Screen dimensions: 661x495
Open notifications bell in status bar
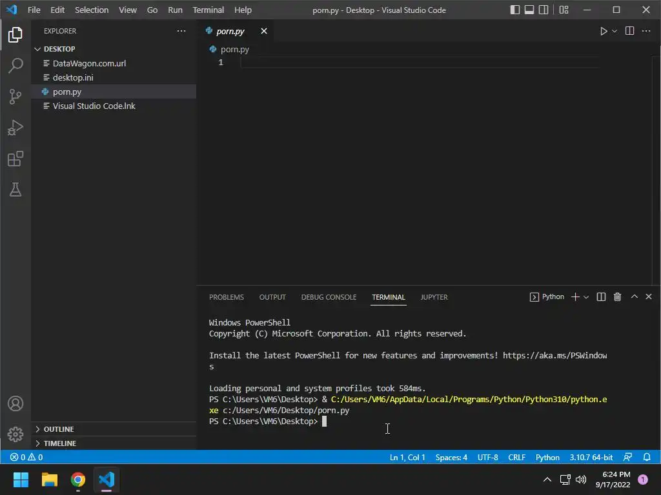tap(647, 457)
